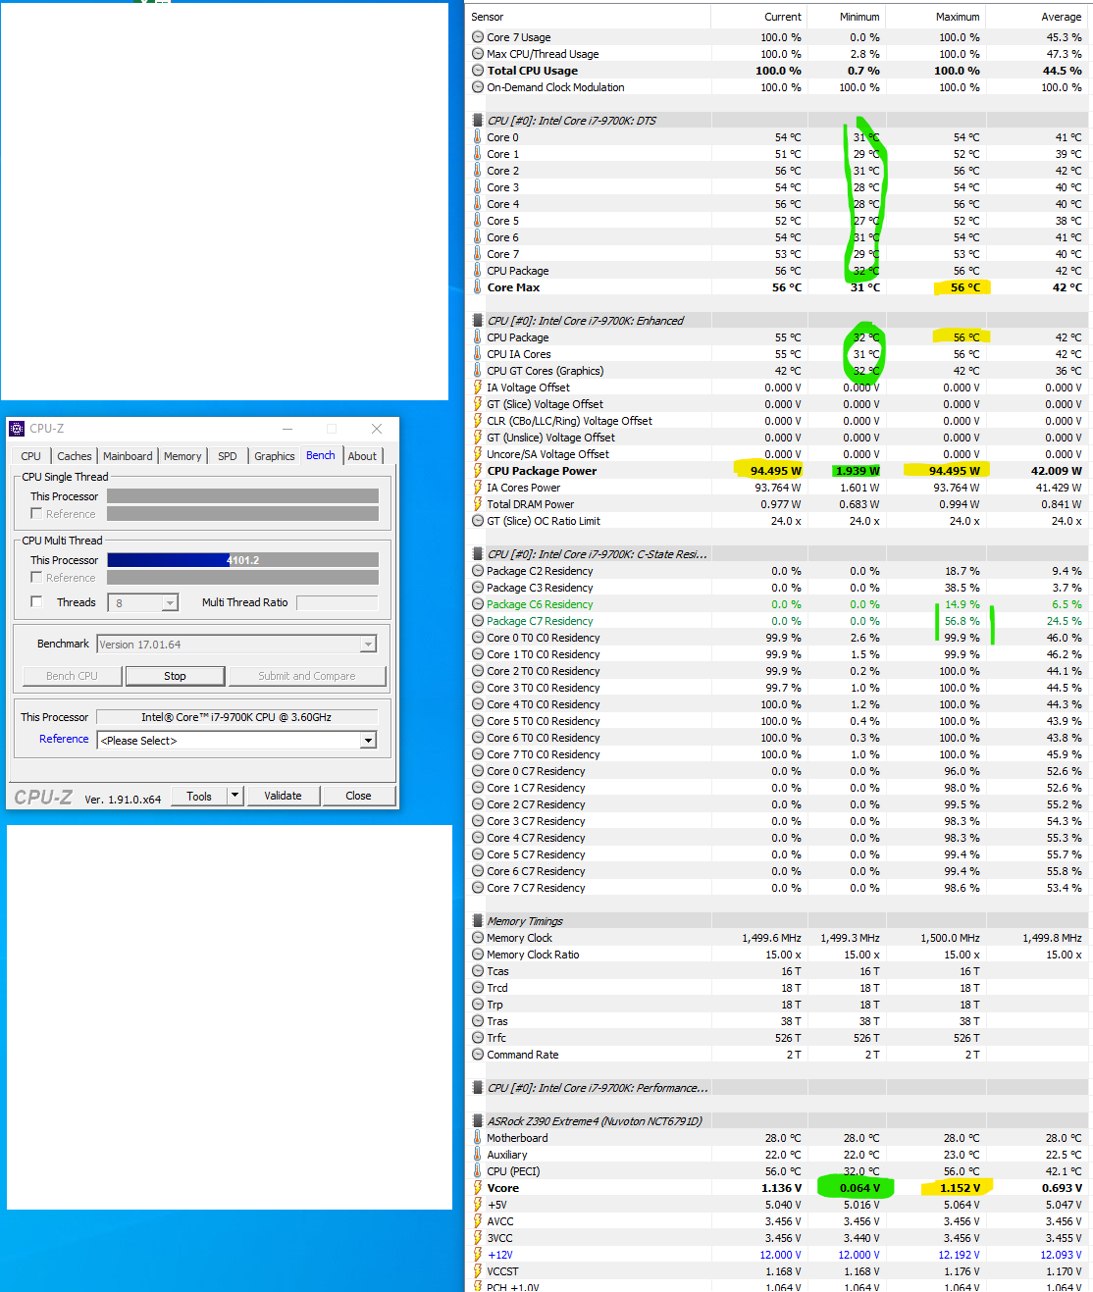Viewport: 1093px width, 1292px height.
Task: Select the Graphics tab
Action: pos(274,456)
